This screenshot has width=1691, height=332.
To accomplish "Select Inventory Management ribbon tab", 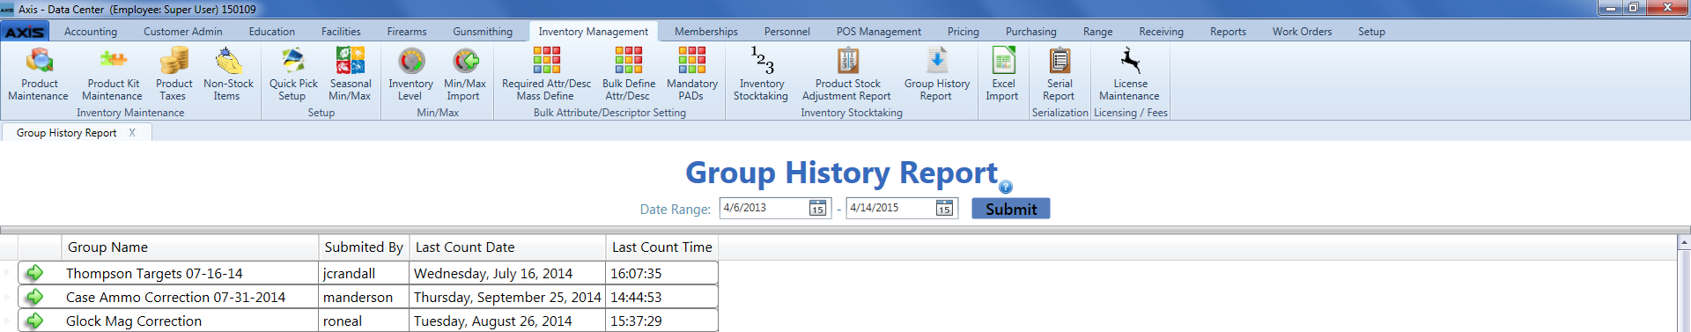I will click(594, 32).
